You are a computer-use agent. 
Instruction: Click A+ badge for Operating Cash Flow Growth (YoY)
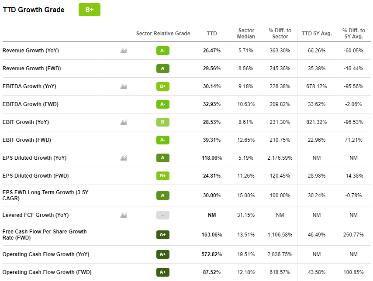pos(162,254)
